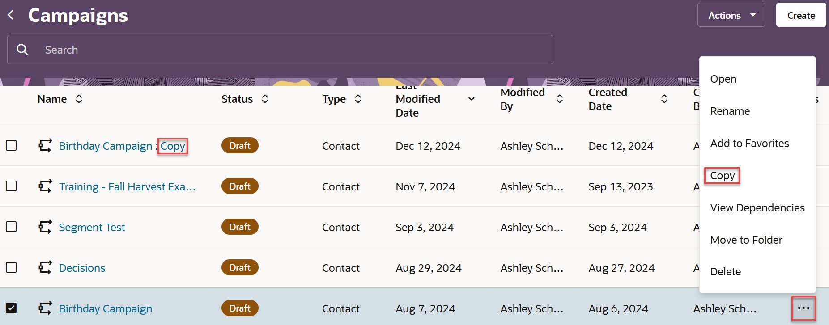The image size is (829, 325).
Task: Open the three-dots row actions menu
Action: click(803, 308)
